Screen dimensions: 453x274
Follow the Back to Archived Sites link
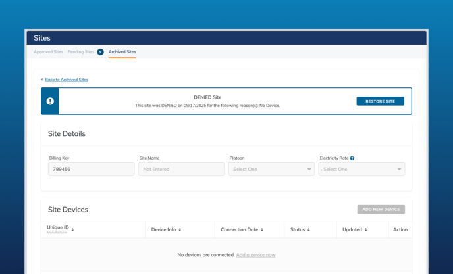67,80
